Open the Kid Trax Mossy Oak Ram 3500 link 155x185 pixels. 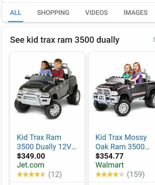pos(122,142)
